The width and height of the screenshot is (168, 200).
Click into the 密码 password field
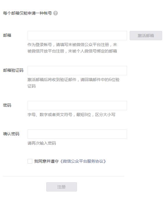[77, 106]
